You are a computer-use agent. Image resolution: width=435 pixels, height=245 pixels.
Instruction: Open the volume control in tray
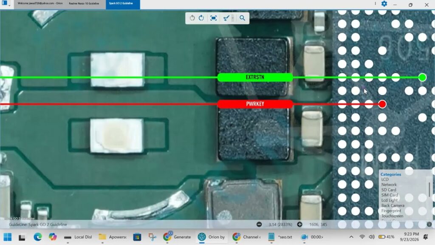(x=372, y=237)
